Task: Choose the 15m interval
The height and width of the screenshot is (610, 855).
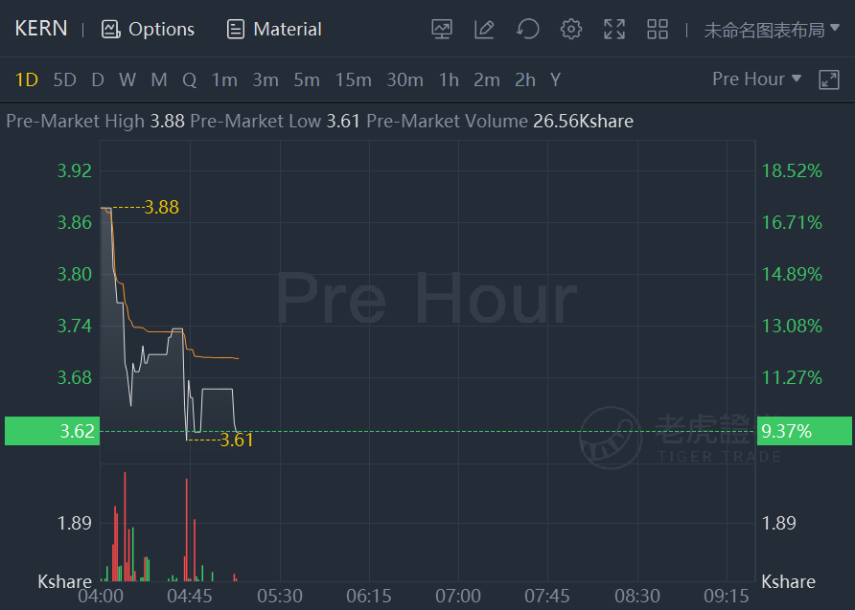Action: point(354,80)
